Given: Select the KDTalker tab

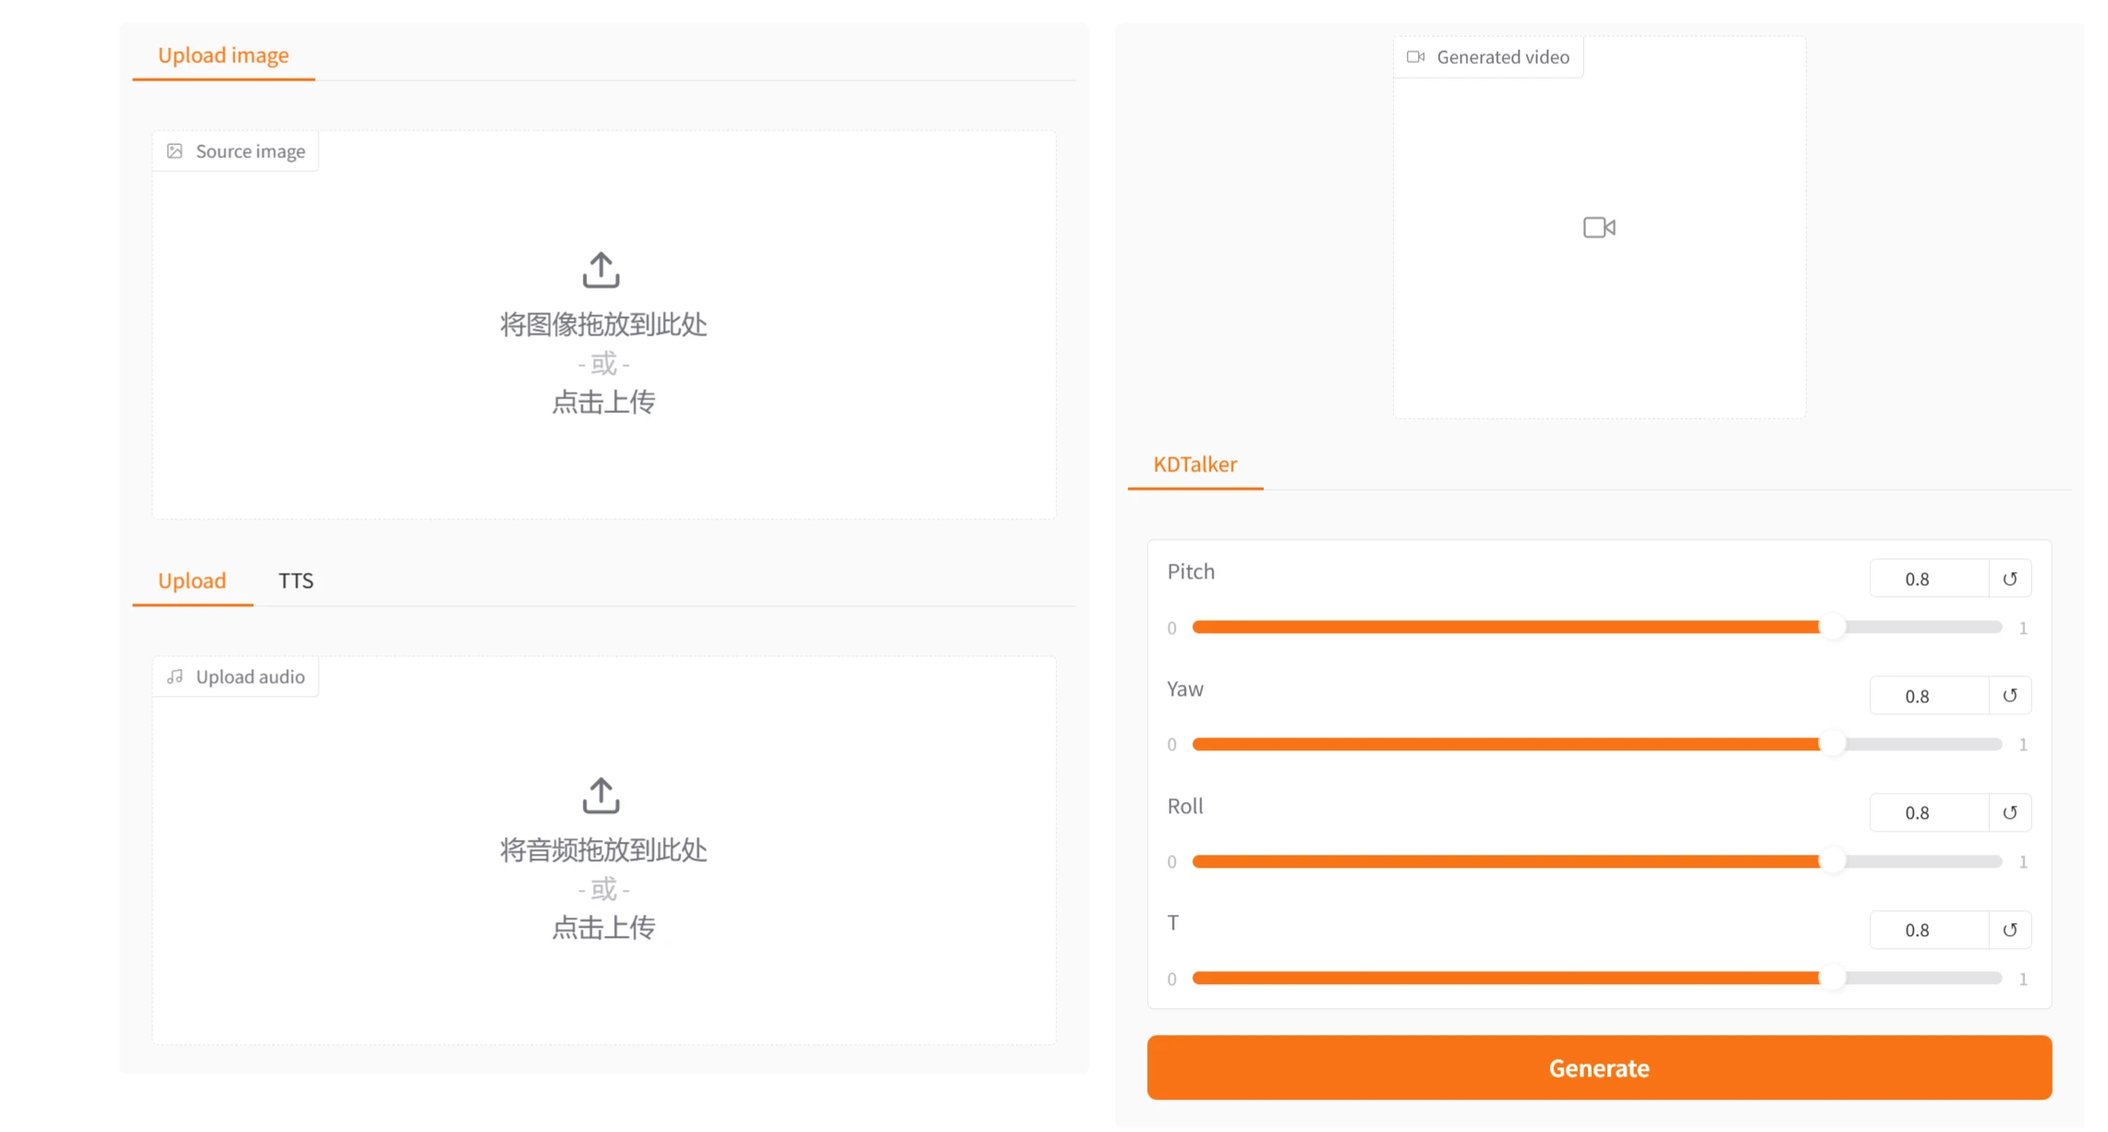Looking at the screenshot, I should [1194, 465].
